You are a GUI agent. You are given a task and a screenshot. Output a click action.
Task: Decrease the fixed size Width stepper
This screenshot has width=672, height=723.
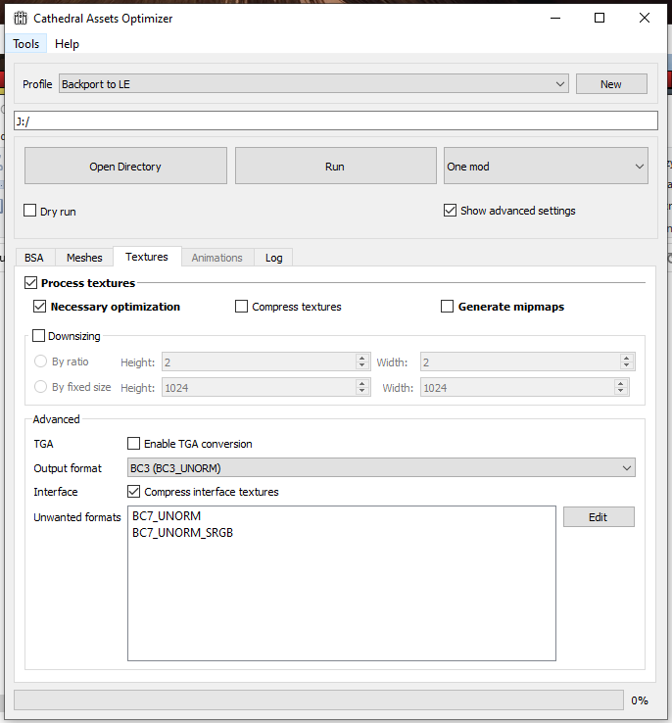point(621,392)
